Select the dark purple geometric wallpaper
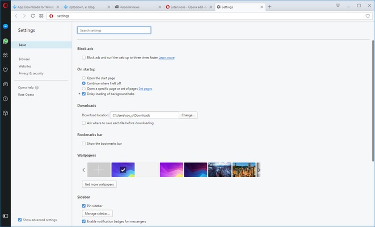Screen dimensions: 375x227 (x=196, y=170)
